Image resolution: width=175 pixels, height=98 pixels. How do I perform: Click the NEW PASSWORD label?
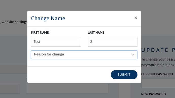click(x=153, y=94)
